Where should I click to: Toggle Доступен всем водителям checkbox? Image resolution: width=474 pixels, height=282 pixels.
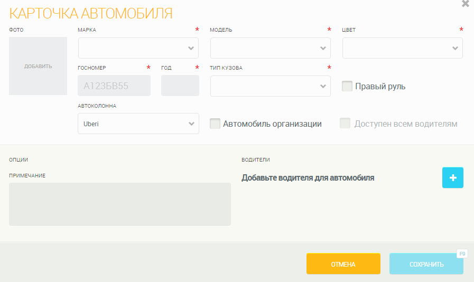[x=345, y=124]
